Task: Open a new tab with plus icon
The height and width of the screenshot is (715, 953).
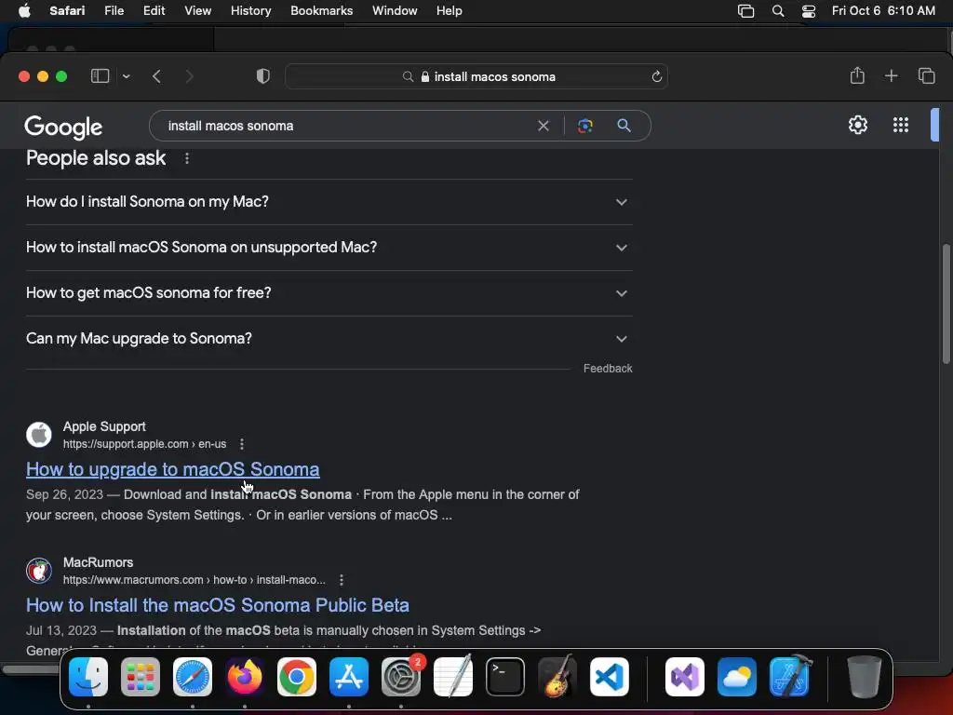Action: pos(891,75)
